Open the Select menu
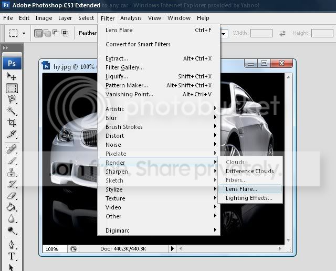Screen dimensions: 336x271 pyautogui.click(x=86, y=18)
